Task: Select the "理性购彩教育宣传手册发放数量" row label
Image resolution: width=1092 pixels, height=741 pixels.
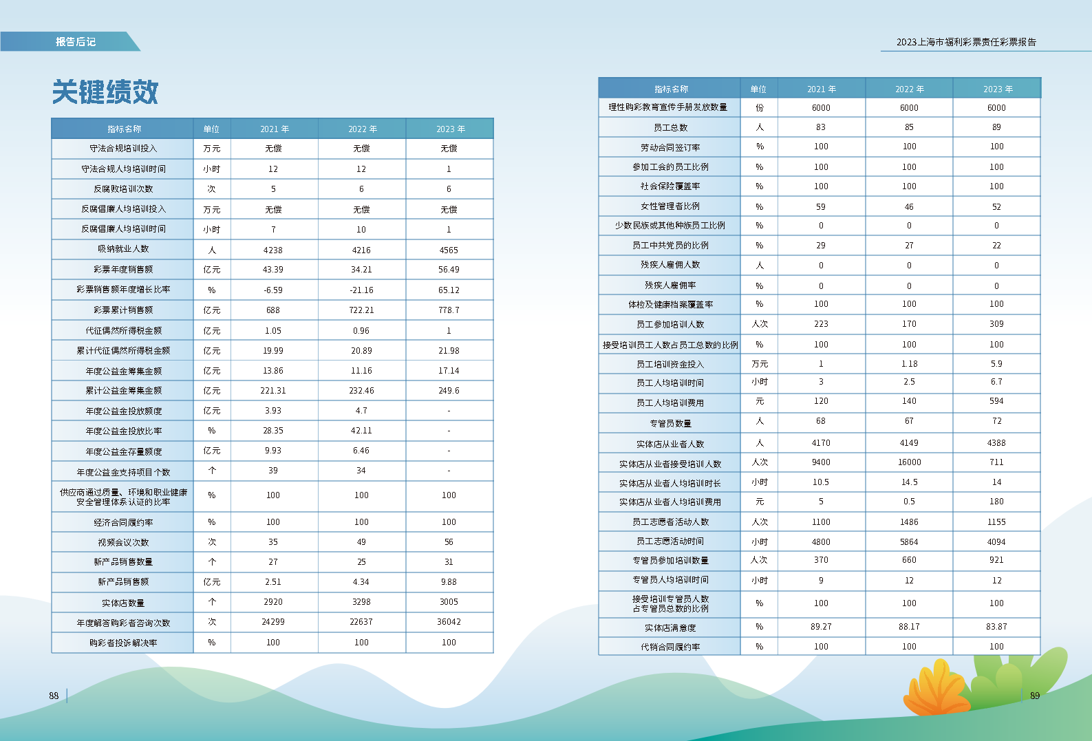Action: coord(667,107)
